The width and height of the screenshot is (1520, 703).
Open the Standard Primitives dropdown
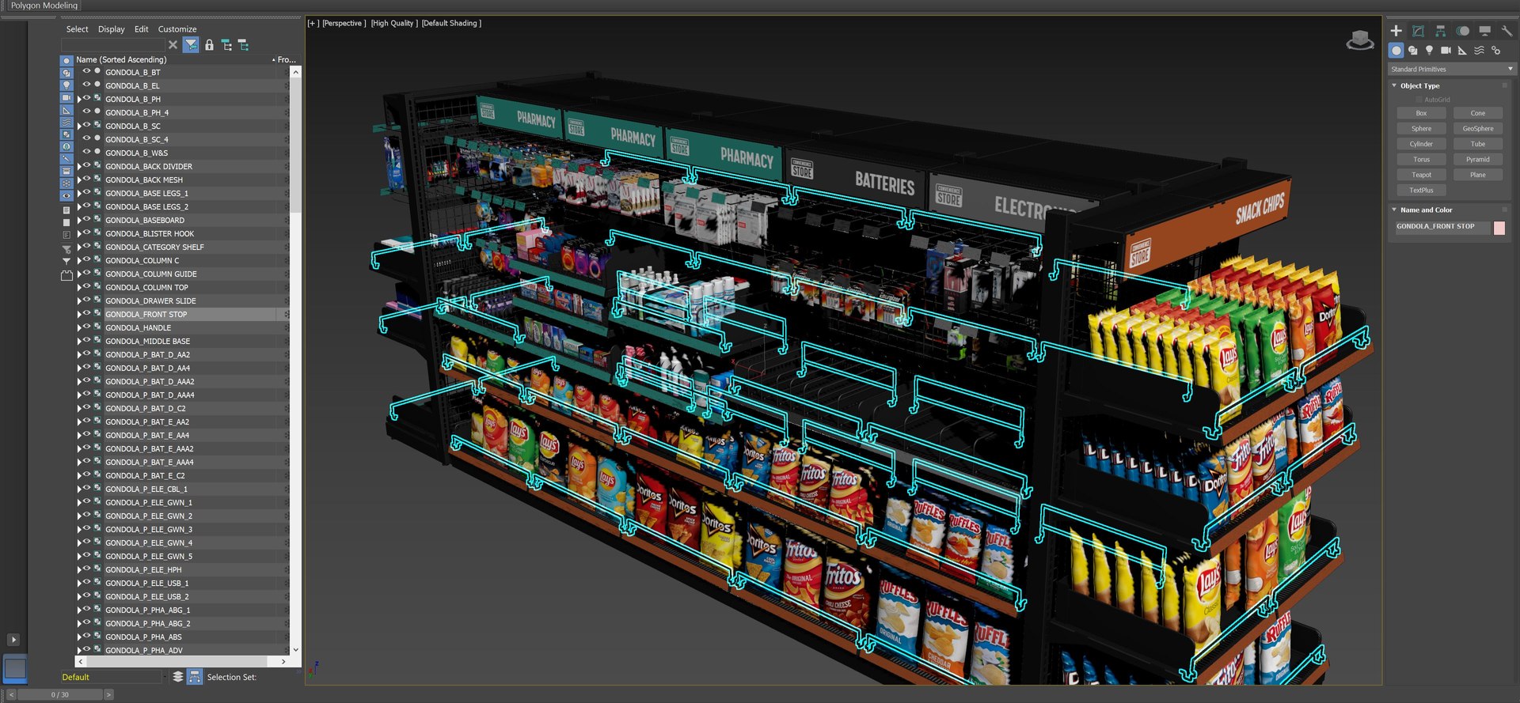click(x=1452, y=69)
